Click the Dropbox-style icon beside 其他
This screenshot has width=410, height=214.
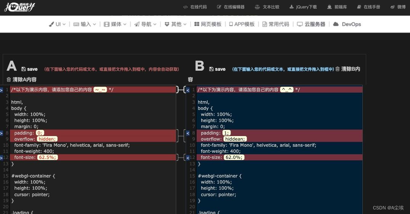pos(167,24)
